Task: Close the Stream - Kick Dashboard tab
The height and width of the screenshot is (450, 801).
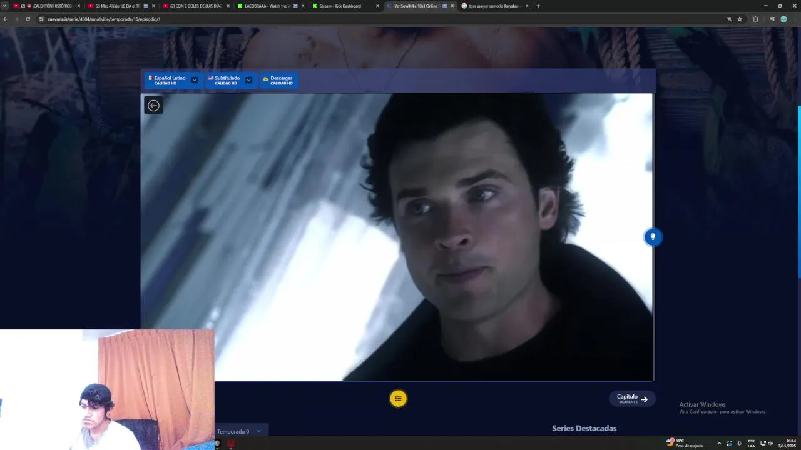Action: (x=377, y=6)
